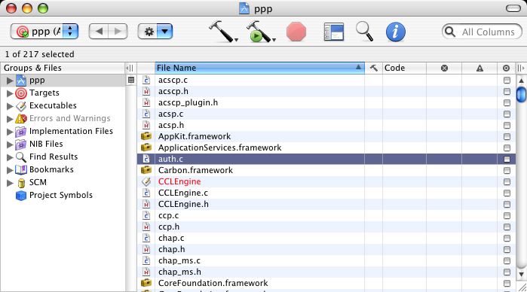Collapse the Groups & Files splitter button

[130, 68]
